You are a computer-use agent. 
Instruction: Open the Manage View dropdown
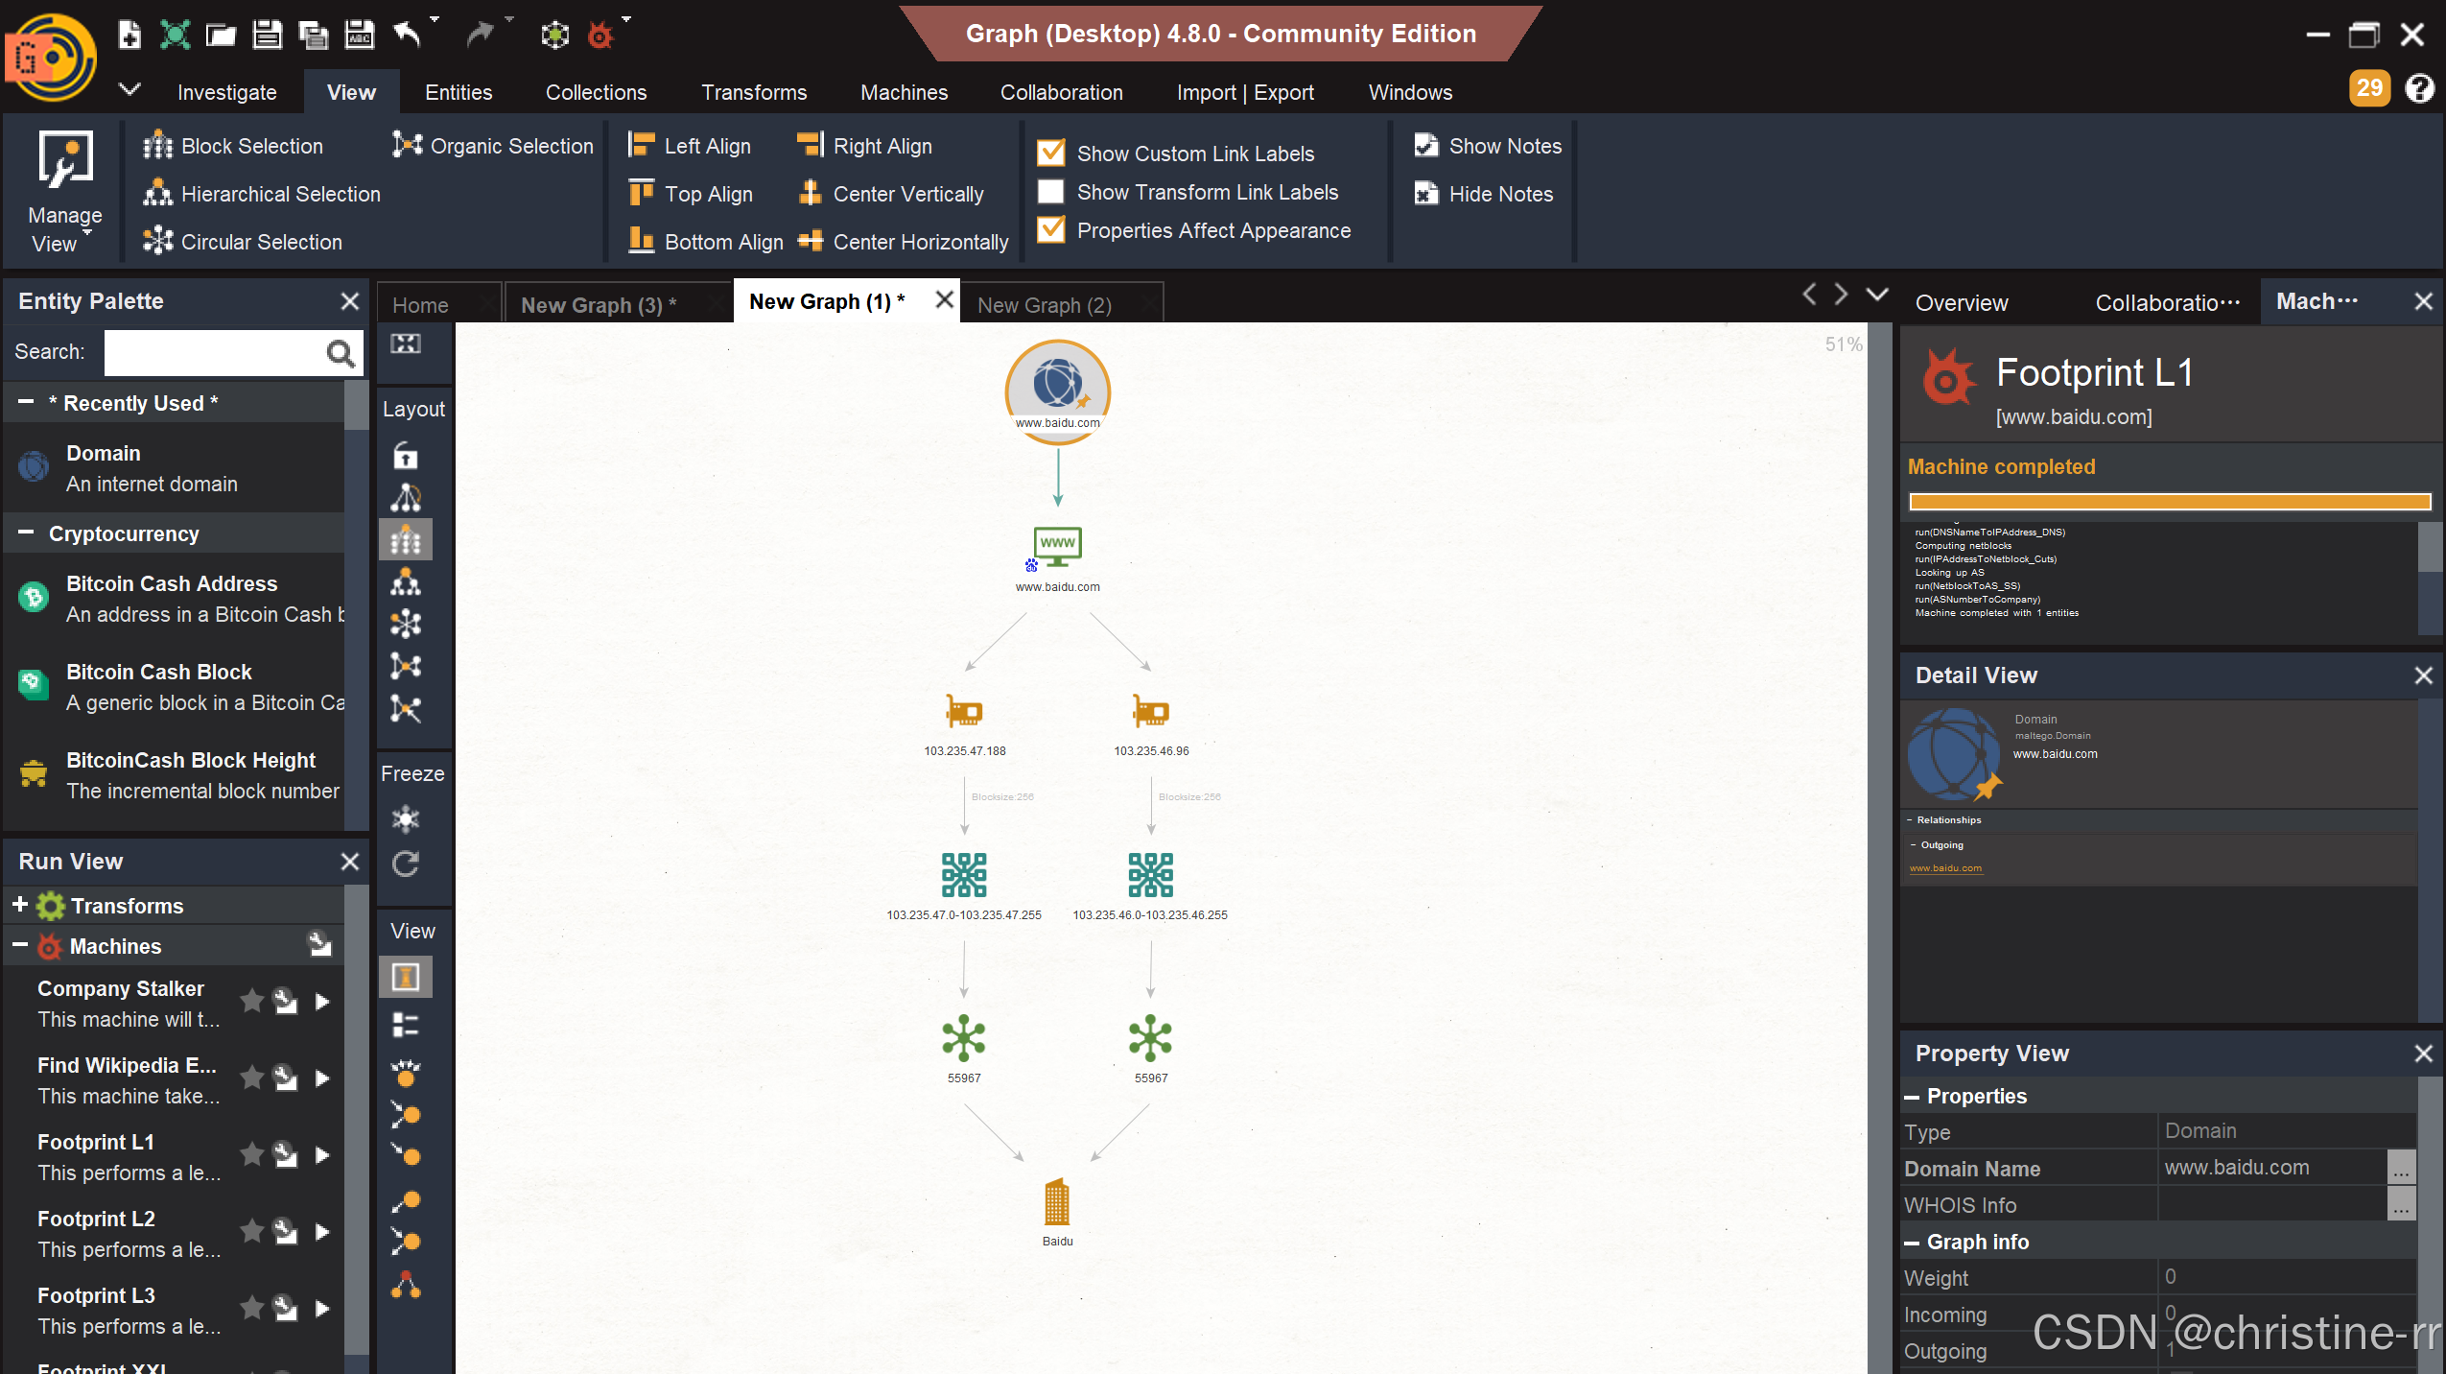pos(64,192)
